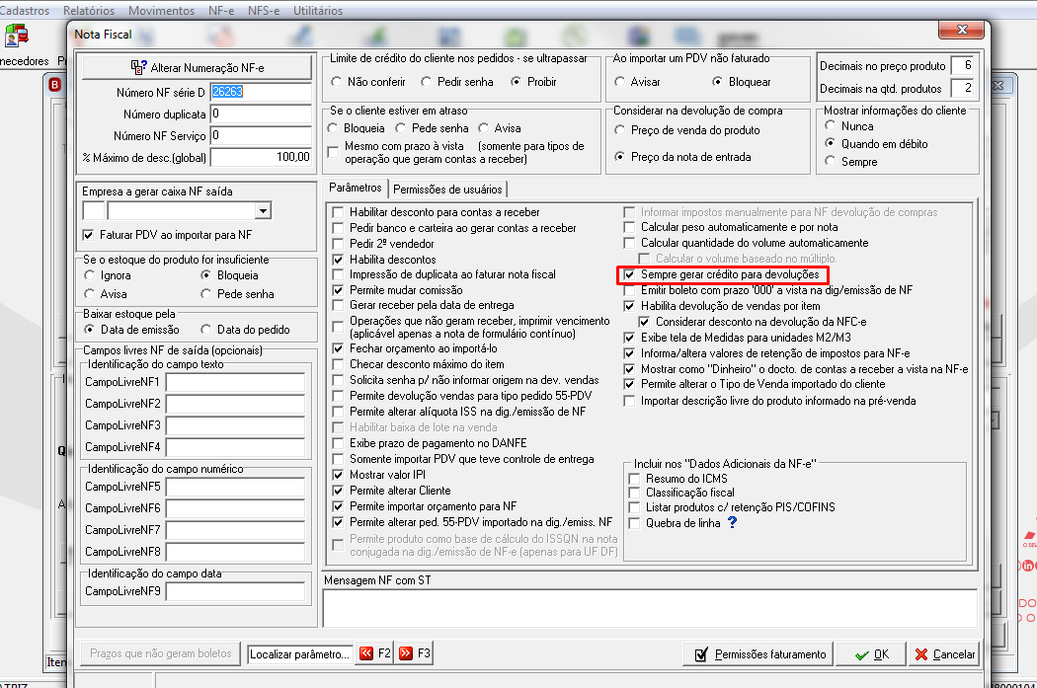This screenshot has height=688, width=1037.
Task: Click the suppliers icon in the top-left toolbar
Action: (17, 36)
